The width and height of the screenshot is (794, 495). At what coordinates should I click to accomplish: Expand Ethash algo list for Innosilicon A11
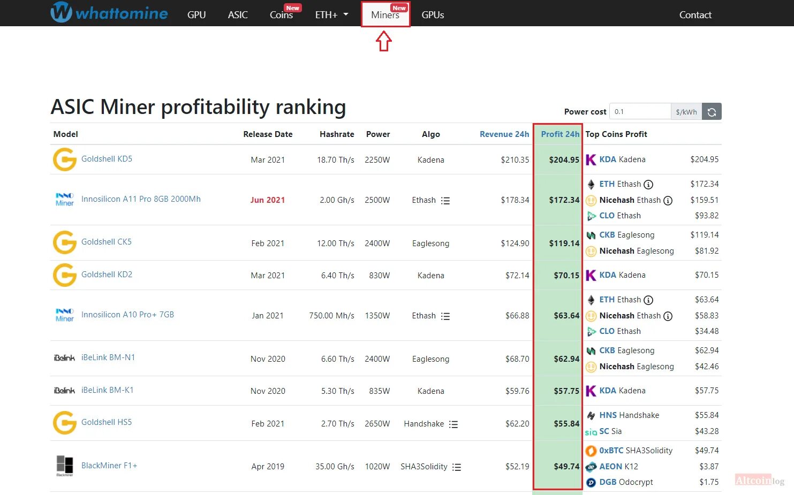coord(445,201)
